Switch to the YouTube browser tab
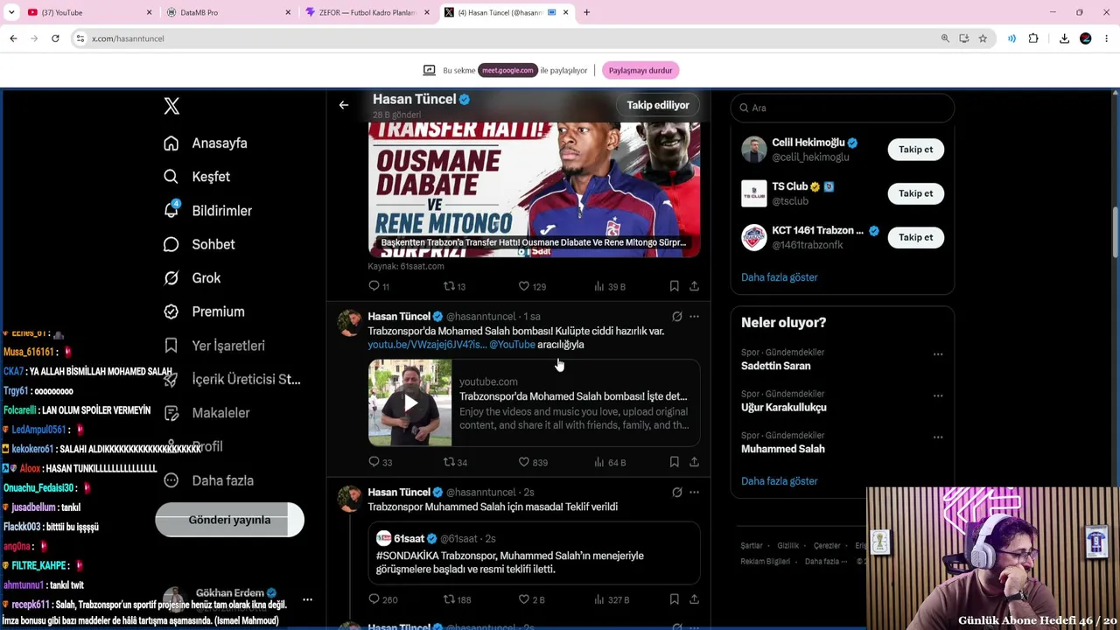 (x=87, y=12)
